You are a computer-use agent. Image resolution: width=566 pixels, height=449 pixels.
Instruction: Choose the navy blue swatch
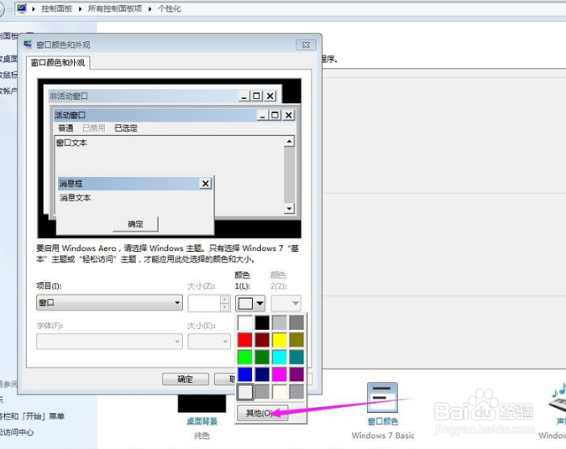(262, 374)
